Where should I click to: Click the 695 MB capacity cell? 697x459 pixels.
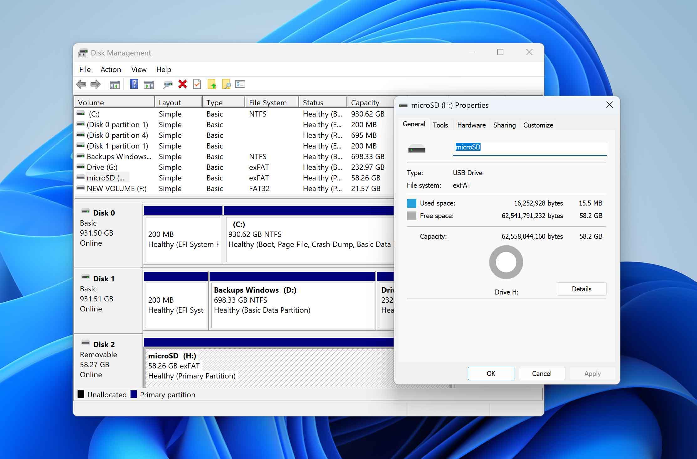pyautogui.click(x=364, y=135)
